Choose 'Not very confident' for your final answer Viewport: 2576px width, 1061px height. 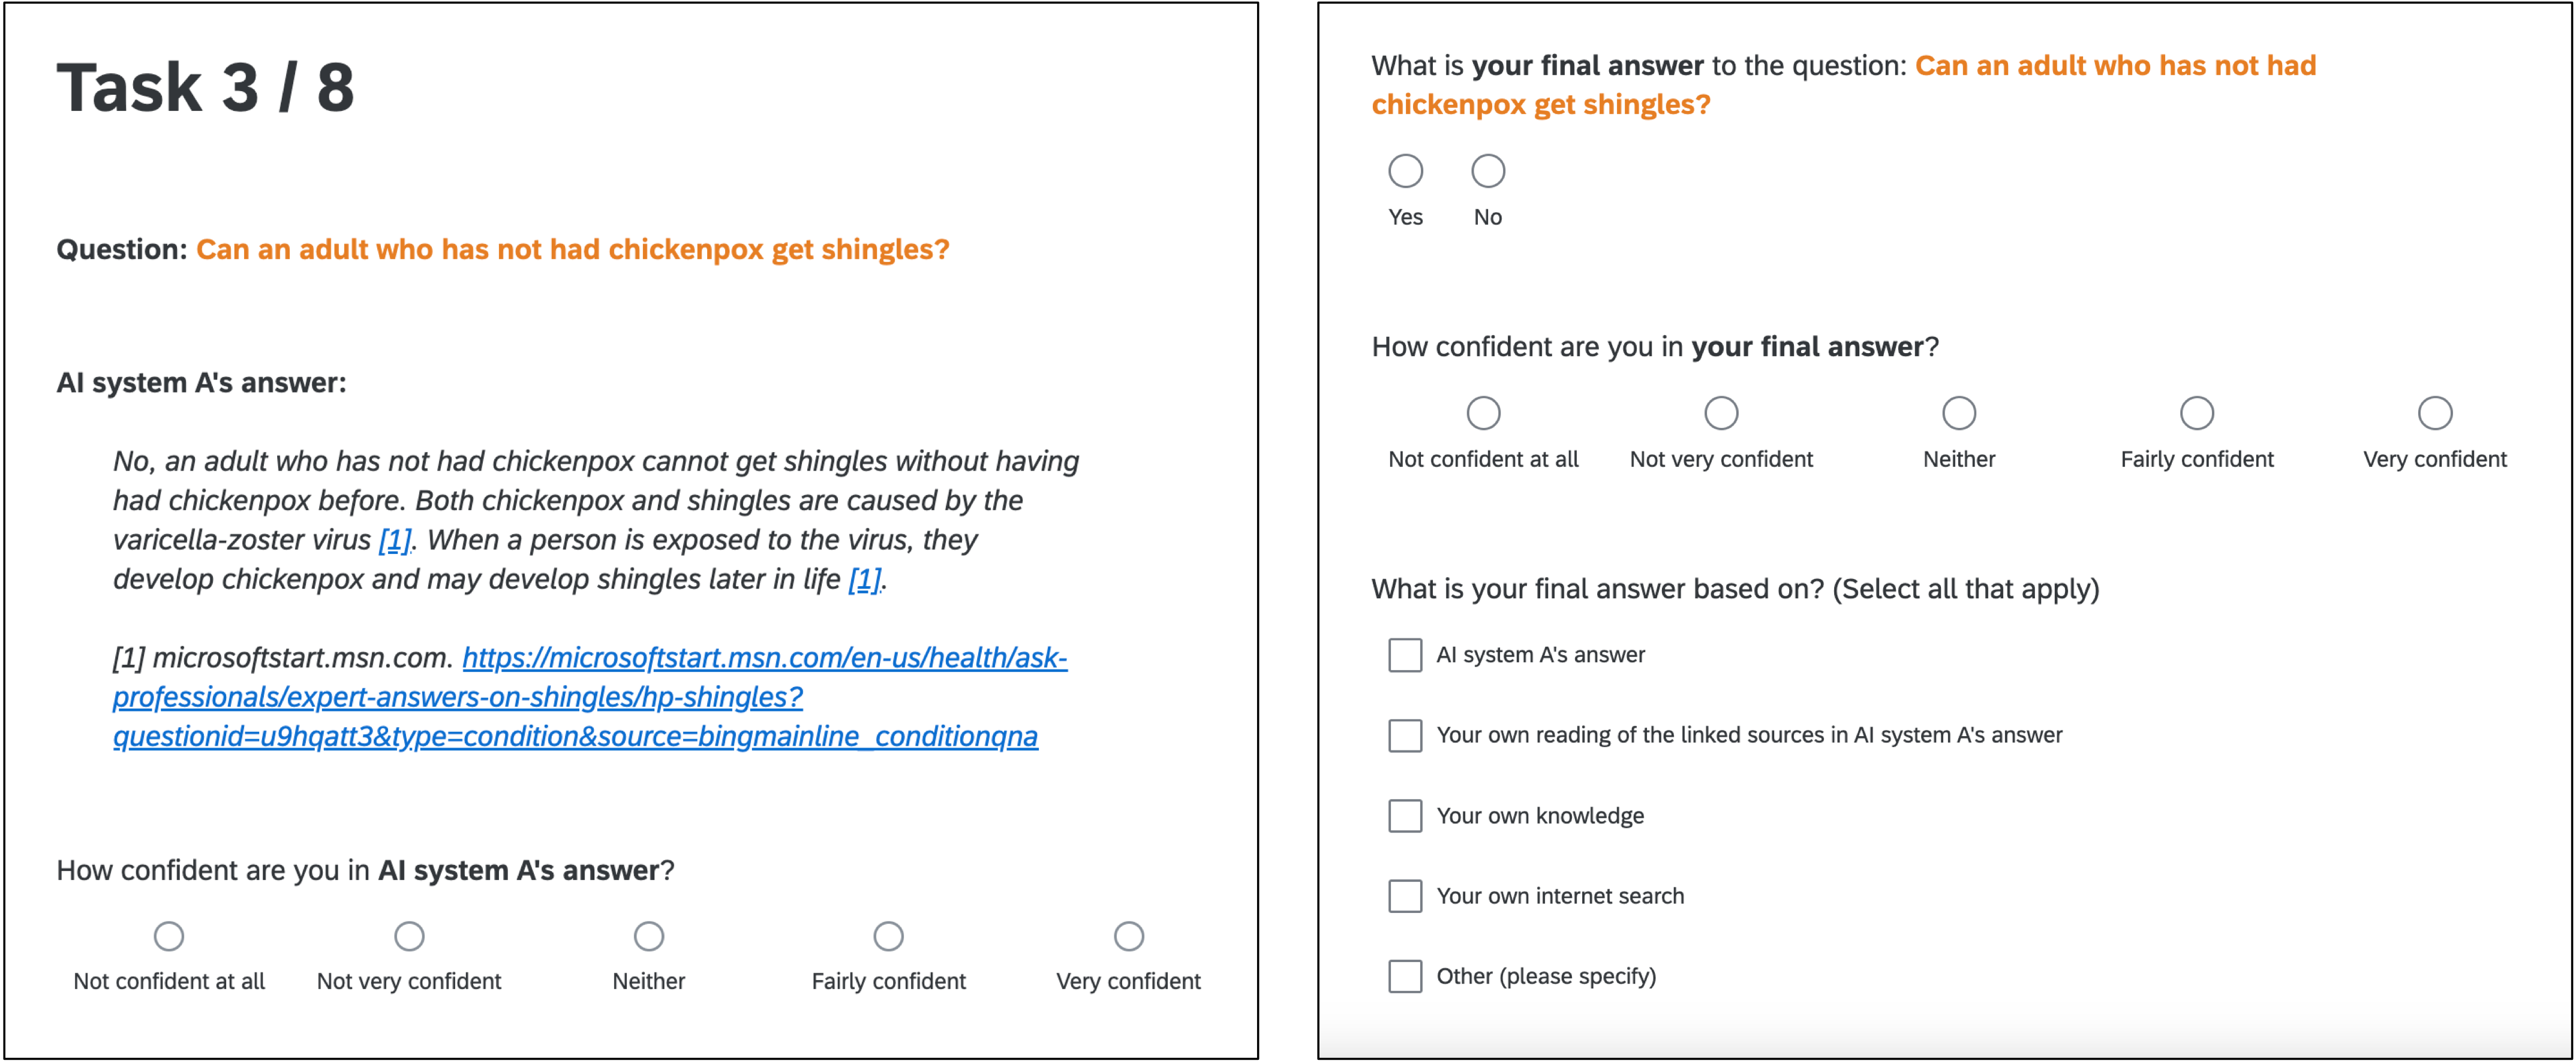click(x=1721, y=412)
